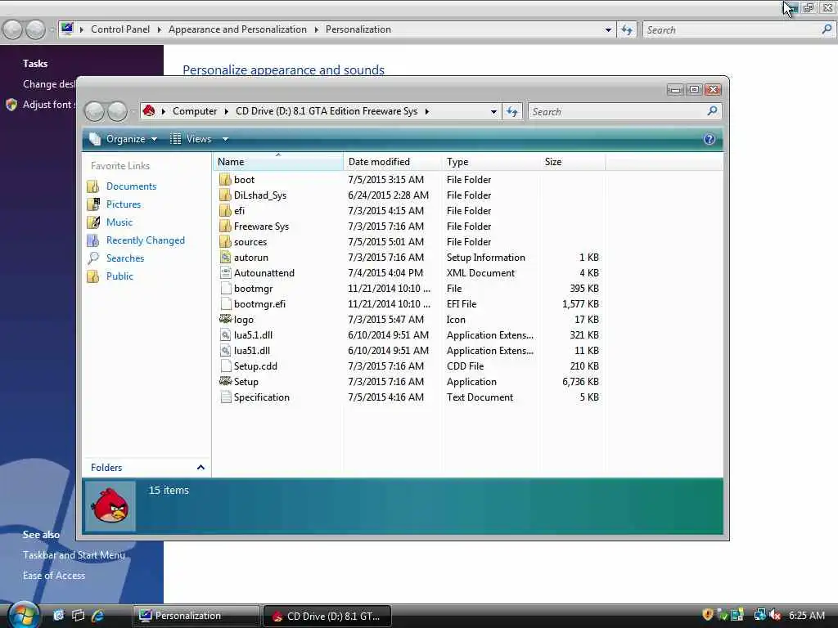
Task: Click the Forward button in Explorer window
Action: [x=118, y=111]
